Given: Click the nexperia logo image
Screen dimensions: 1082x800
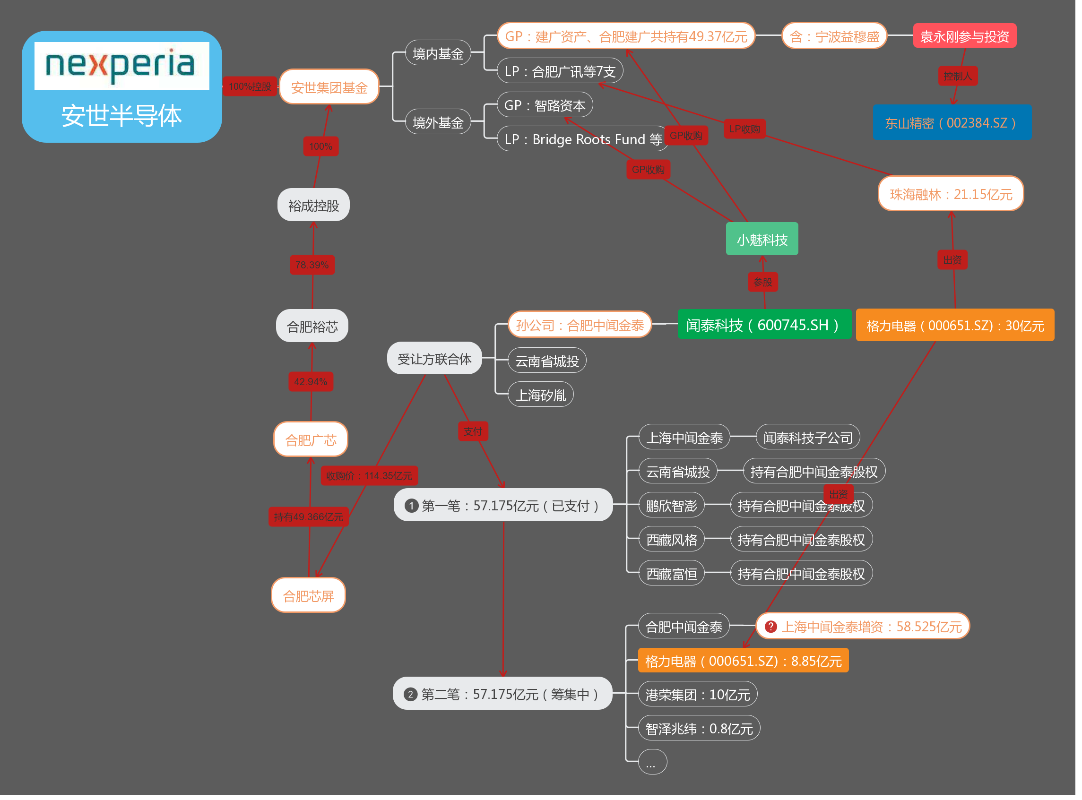Looking at the screenshot, I should point(122,66).
